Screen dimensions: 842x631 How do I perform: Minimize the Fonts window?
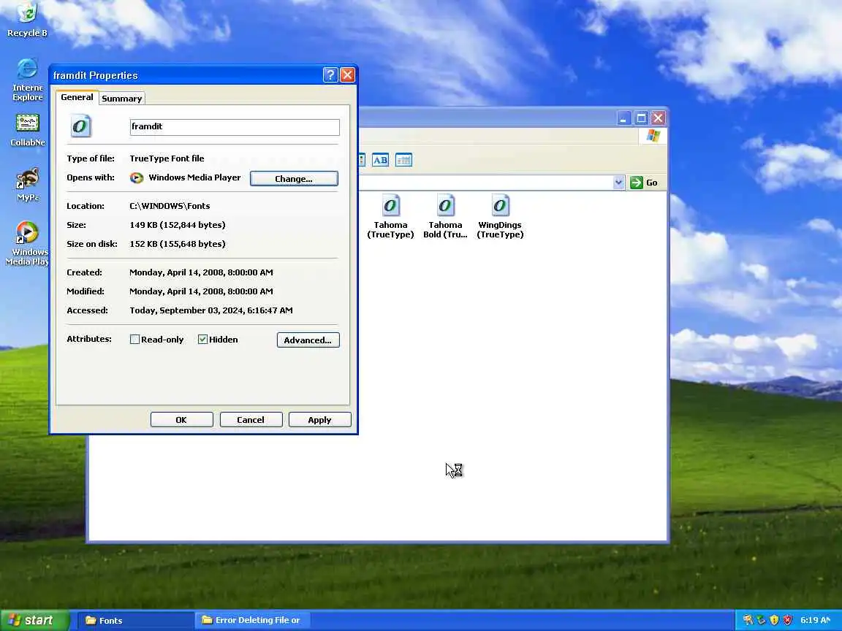(623, 118)
